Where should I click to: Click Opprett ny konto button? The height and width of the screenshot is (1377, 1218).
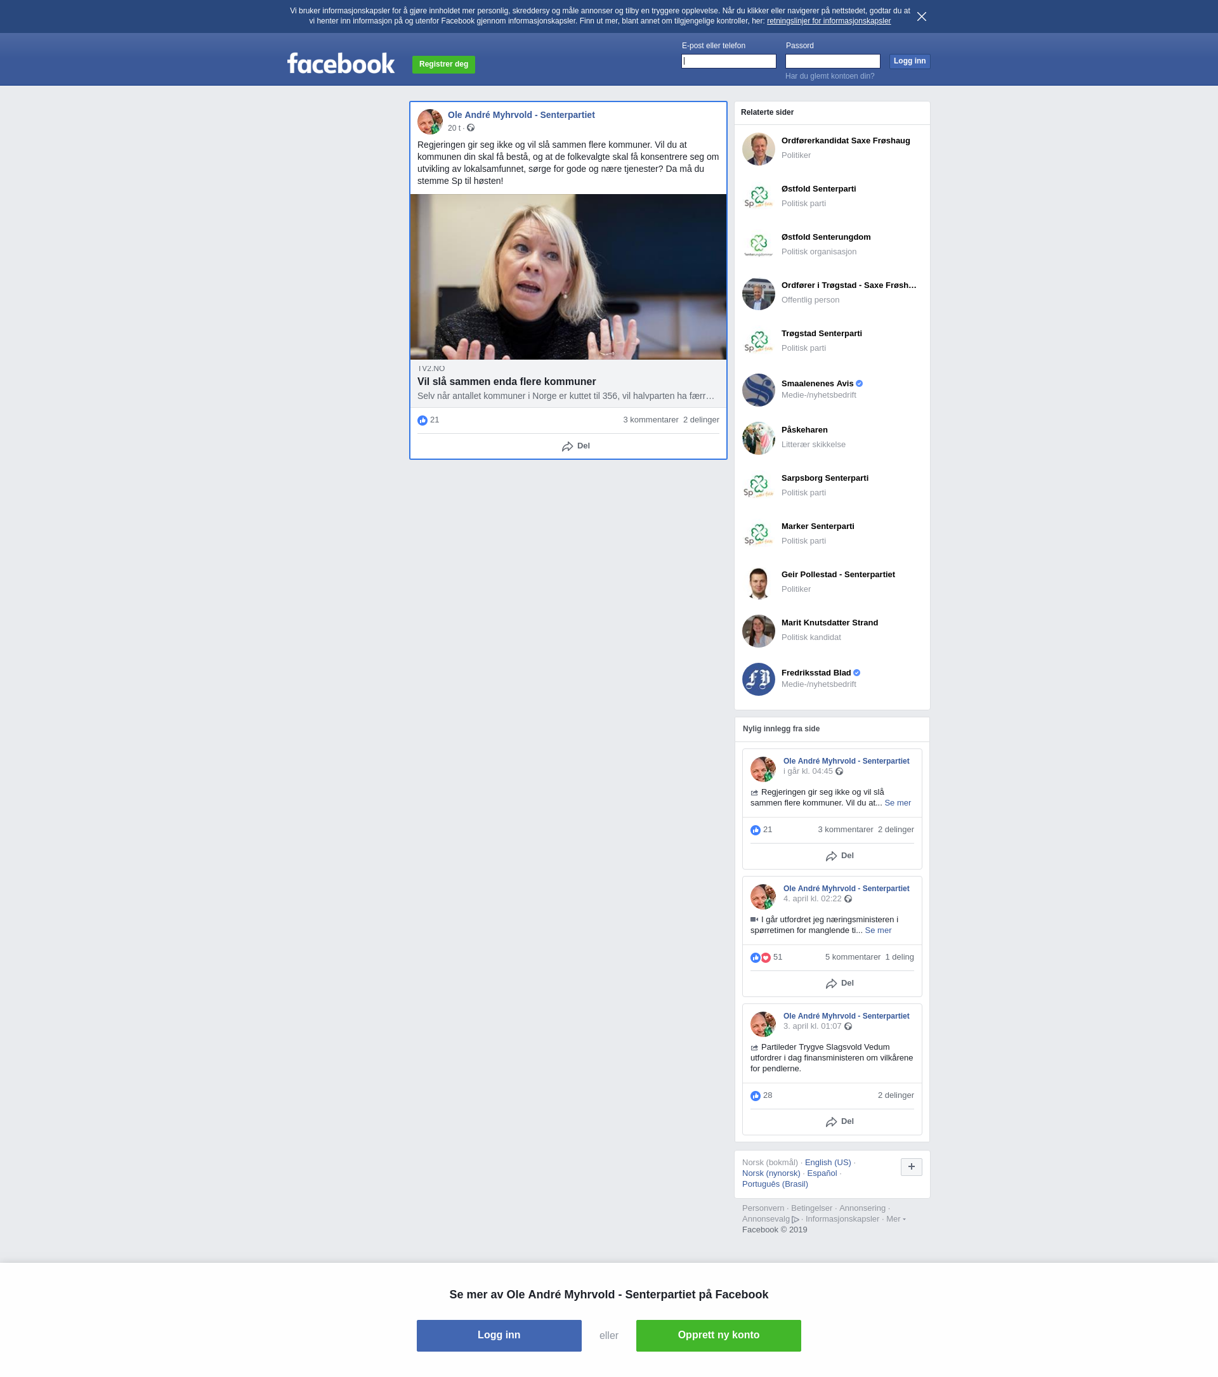[718, 1335]
